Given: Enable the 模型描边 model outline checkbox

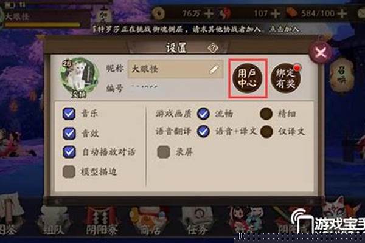Looking at the screenshot, I should click(69, 171).
